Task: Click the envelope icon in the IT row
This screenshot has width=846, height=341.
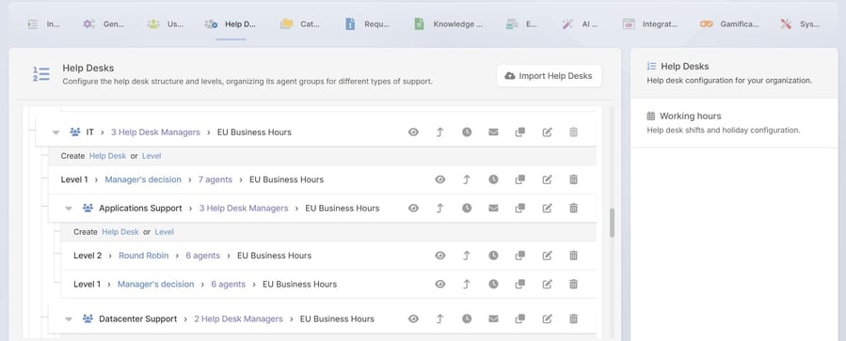Action: coord(493,132)
